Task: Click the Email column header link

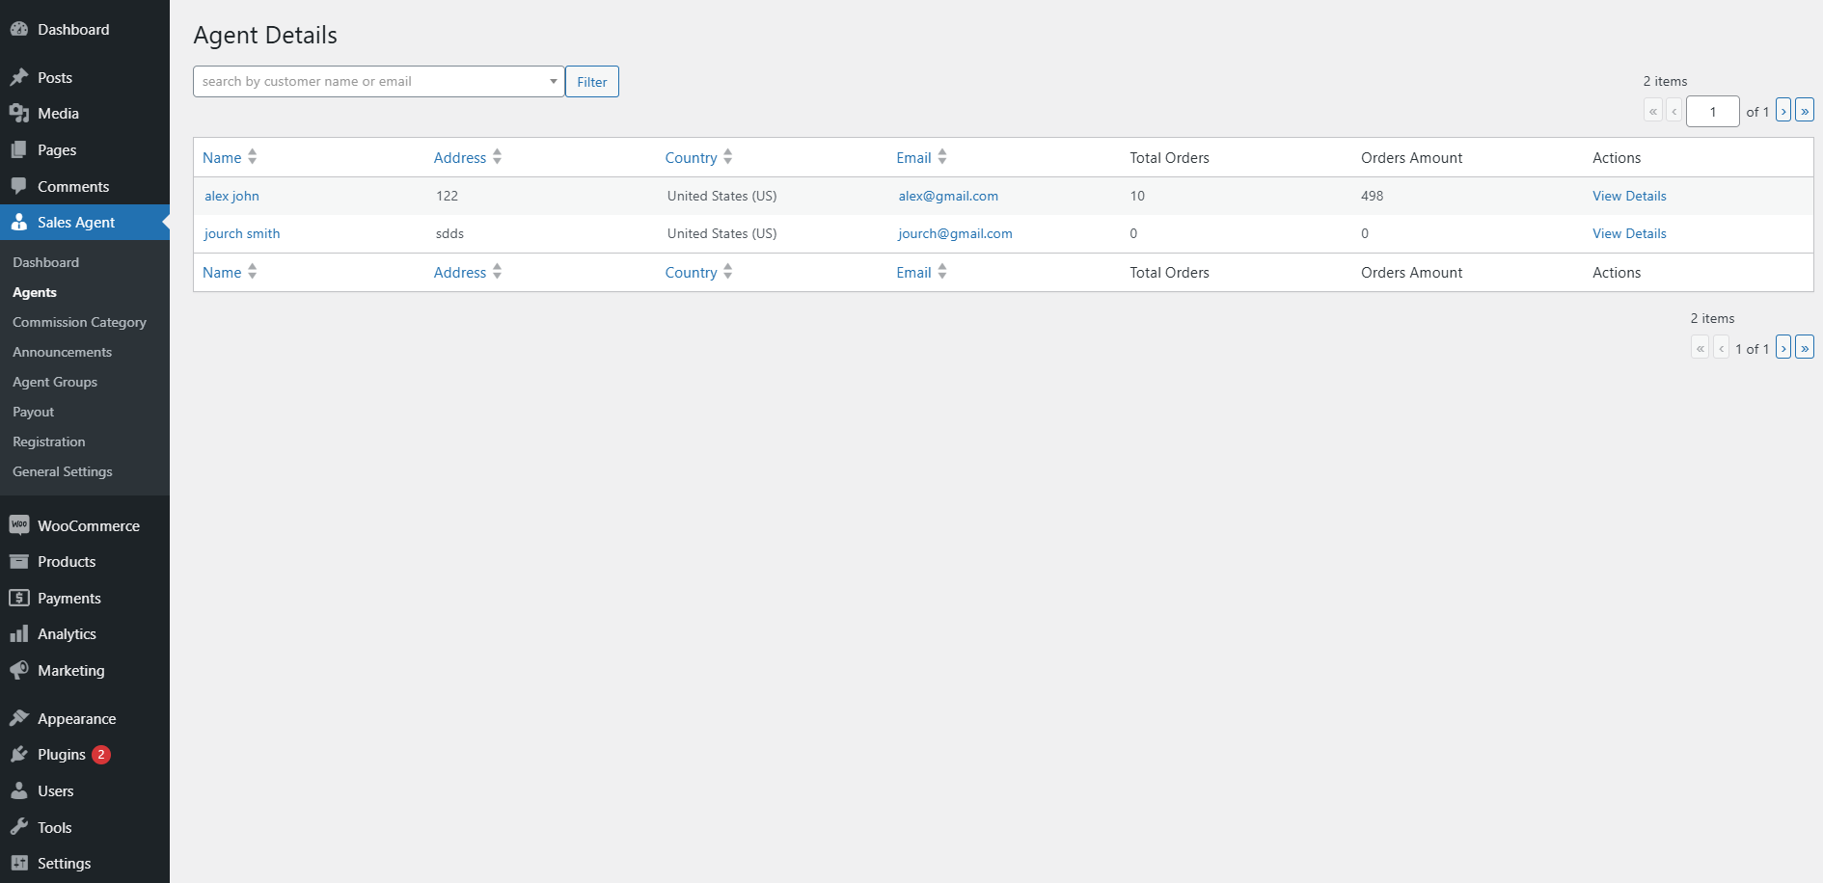Action: point(913,158)
